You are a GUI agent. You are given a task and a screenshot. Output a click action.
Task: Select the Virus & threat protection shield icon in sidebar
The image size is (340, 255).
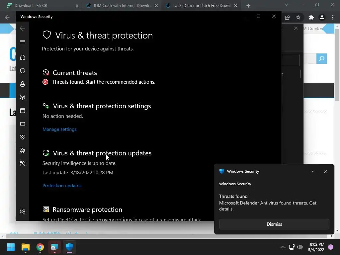[x=23, y=71]
